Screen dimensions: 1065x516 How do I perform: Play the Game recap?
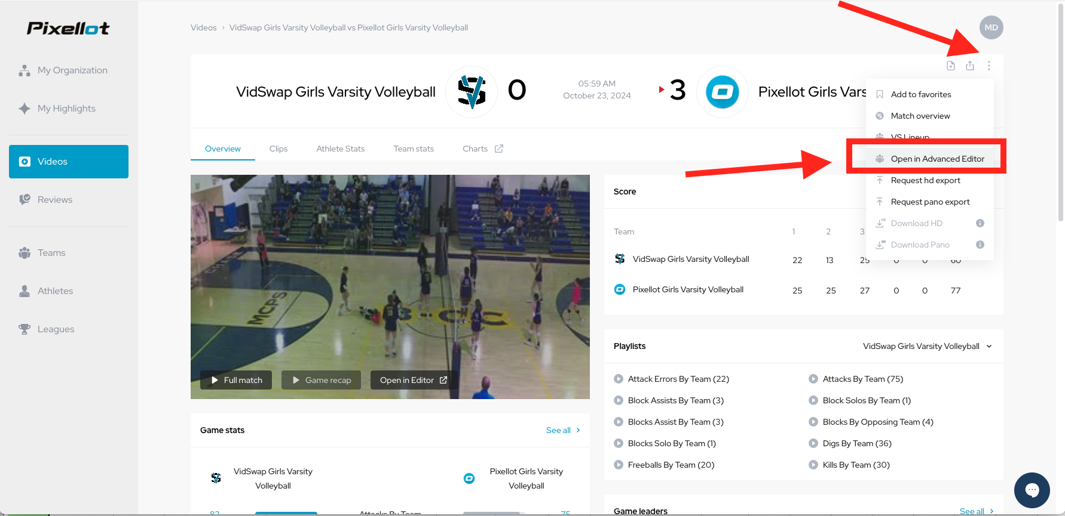pyautogui.click(x=322, y=380)
